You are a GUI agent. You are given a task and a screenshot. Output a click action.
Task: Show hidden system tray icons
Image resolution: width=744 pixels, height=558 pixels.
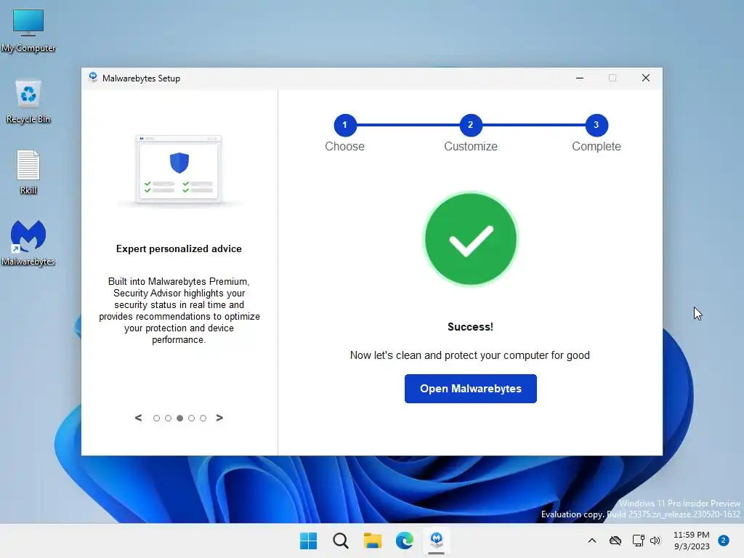(592, 541)
